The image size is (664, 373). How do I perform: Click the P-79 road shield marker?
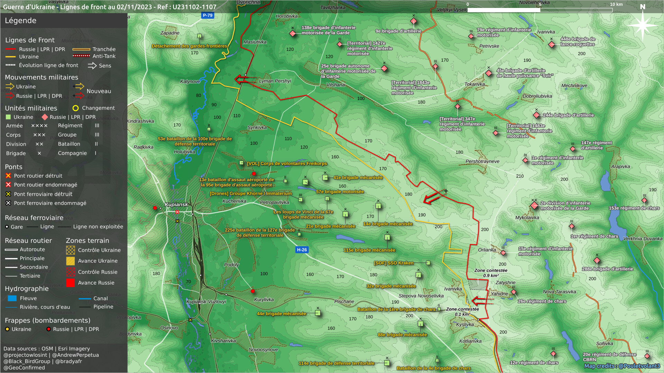(207, 15)
